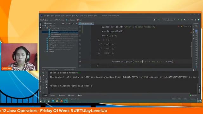Screen dimensions: 203x114
Task: Open the Build menu
Action: click(x=73, y=16)
